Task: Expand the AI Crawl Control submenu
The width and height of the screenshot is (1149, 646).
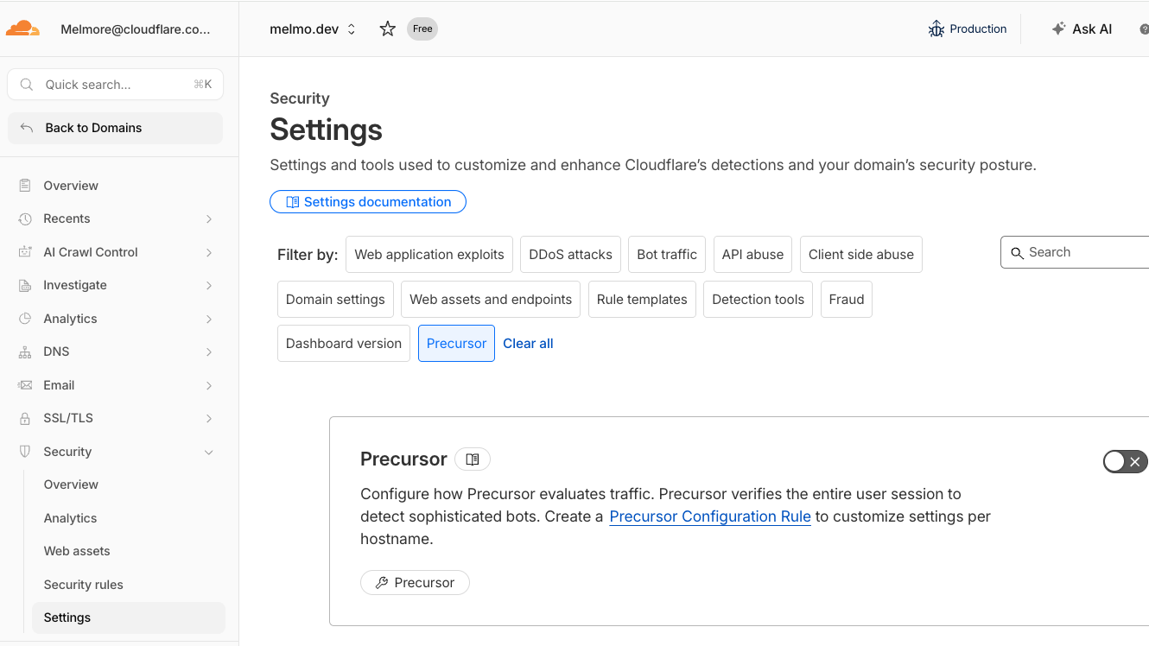Action: pos(209,252)
